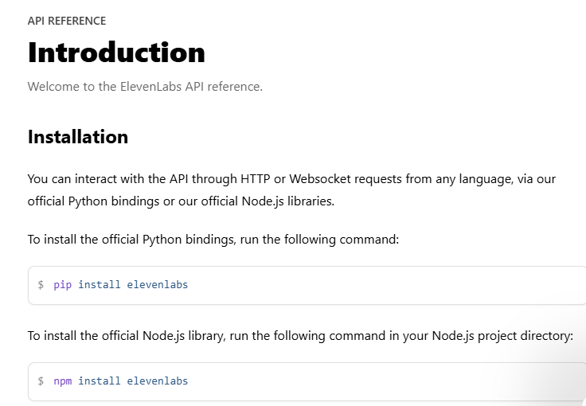Click the dollar prompt before npm
This screenshot has width=586, height=406.
(41, 381)
